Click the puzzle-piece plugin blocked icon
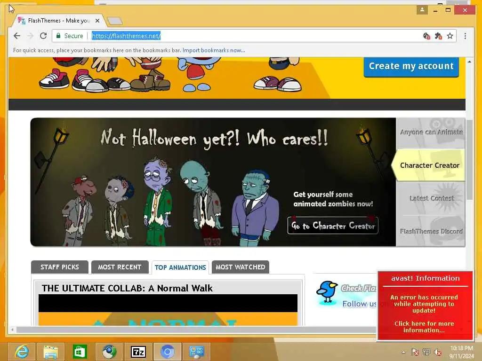The image size is (482, 361). click(438, 36)
